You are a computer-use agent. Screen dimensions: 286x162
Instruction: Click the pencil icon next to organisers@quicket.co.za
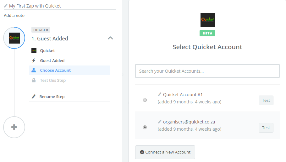click(160, 122)
